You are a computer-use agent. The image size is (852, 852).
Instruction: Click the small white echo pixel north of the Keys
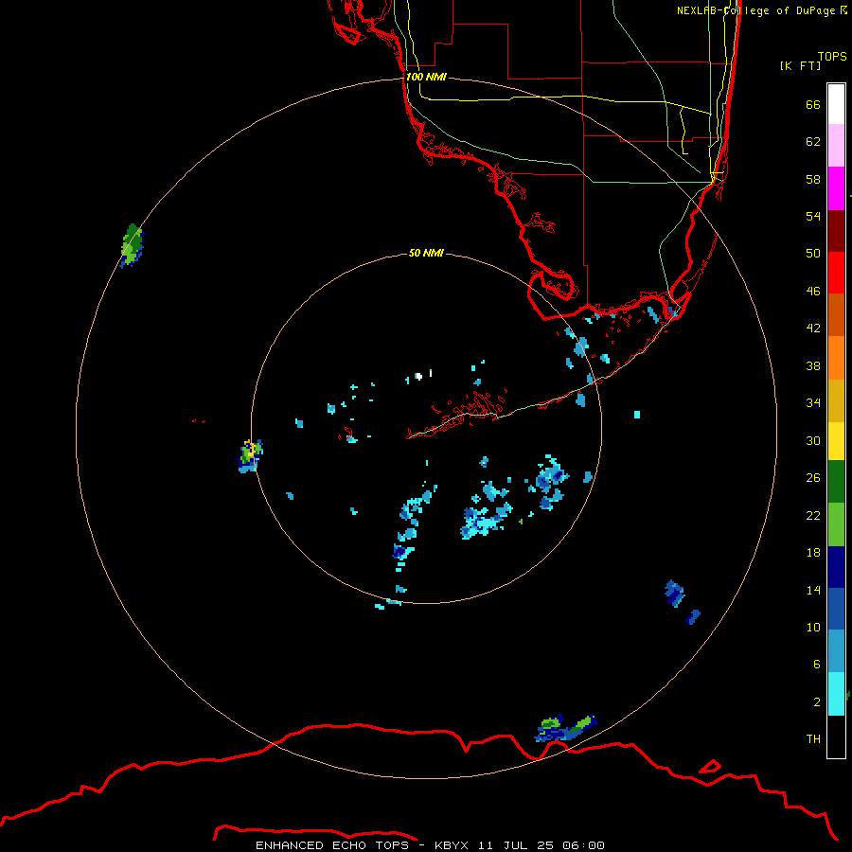click(x=418, y=376)
